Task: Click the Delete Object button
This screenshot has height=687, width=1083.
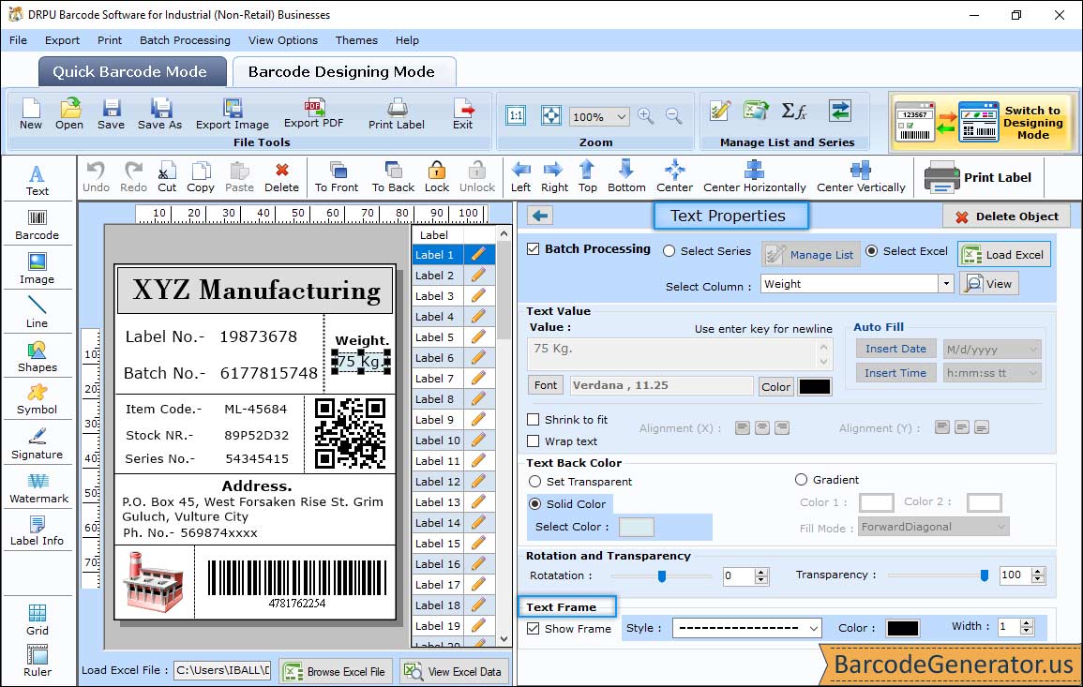Action: pyautogui.click(x=1006, y=217)
